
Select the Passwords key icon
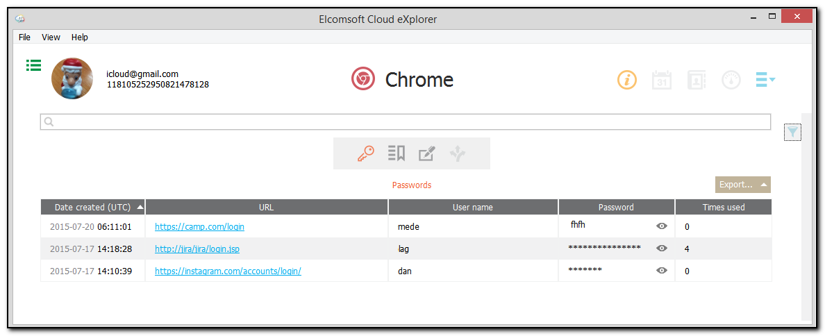tap(365, 153)
